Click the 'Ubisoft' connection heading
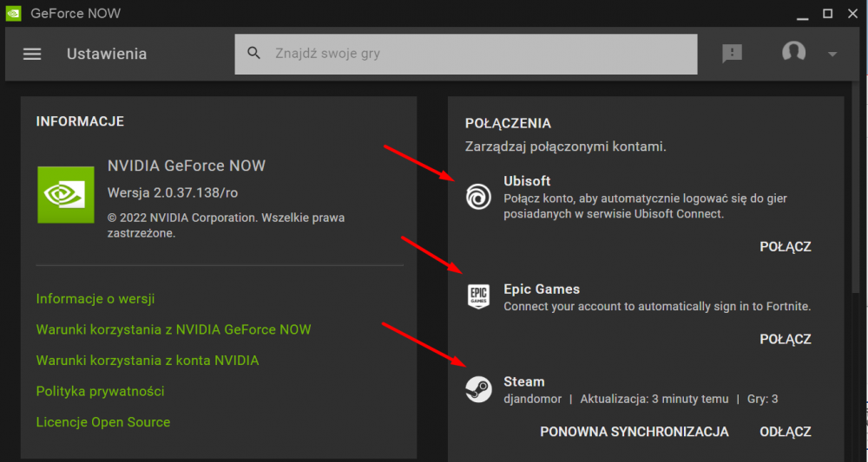868x462 pixels. (x=527, y=180)
